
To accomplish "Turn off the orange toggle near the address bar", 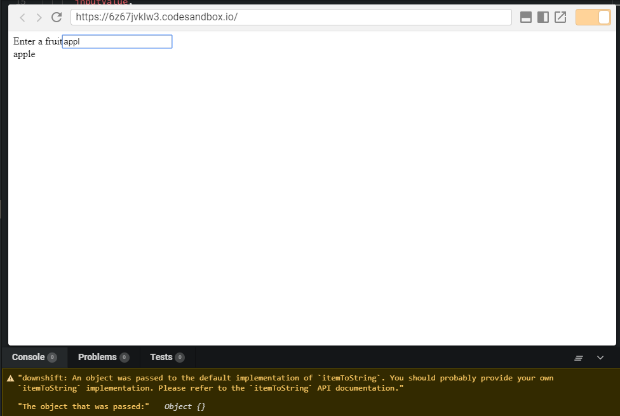I will point(592,17).
